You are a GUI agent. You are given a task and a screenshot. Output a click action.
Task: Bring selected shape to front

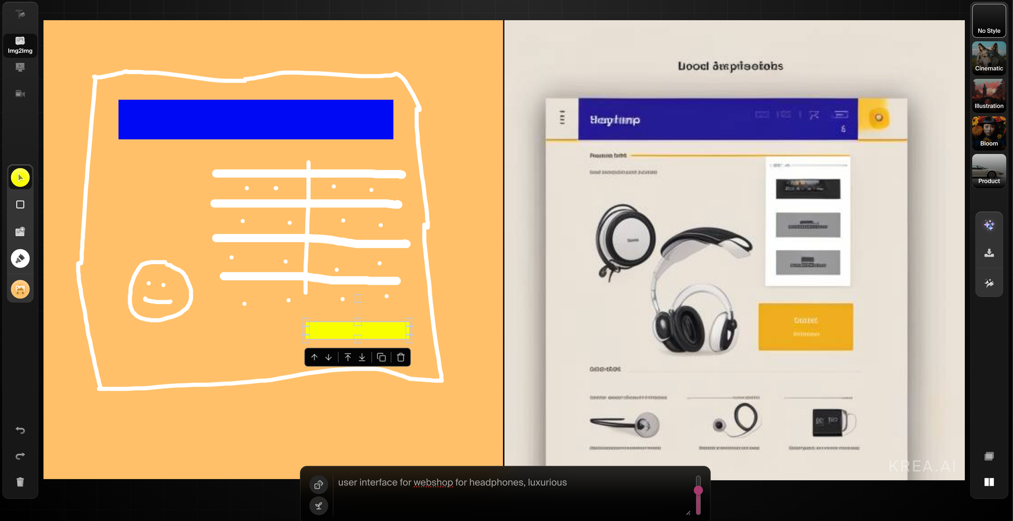click(x=348, y=357)
